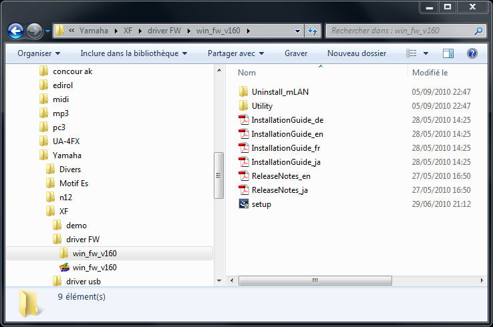Open the 'Partager avec' menu
Image resolution: width=493 pixels, height=327 pixels.
pos(236,53)
